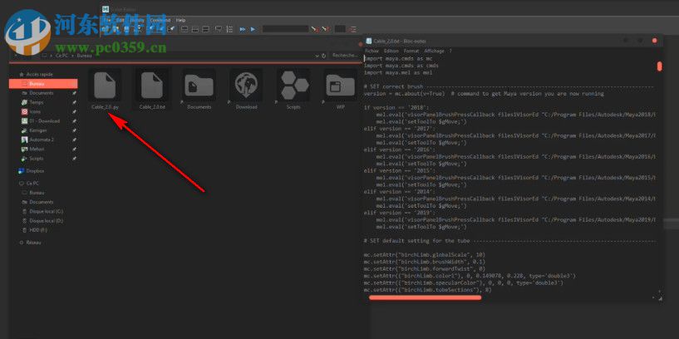Open 01 - Download in quick access

pos(44,121)
